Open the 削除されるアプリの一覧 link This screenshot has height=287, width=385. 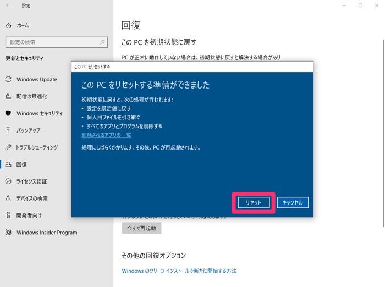[106, 135]
